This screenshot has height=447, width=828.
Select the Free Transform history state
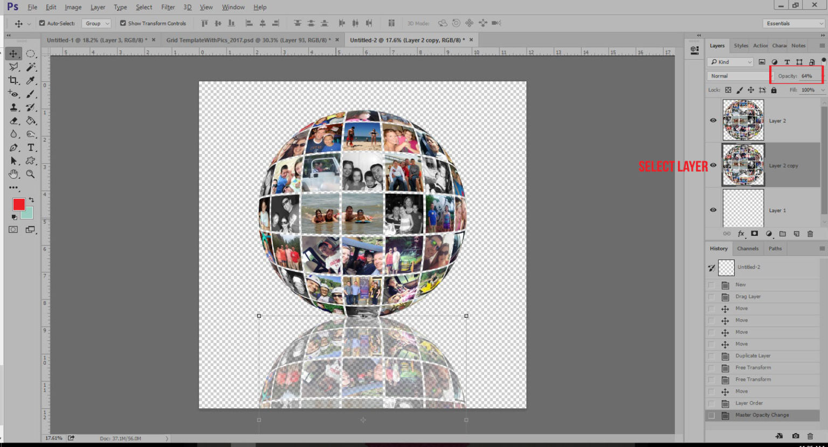coord(753,367)
